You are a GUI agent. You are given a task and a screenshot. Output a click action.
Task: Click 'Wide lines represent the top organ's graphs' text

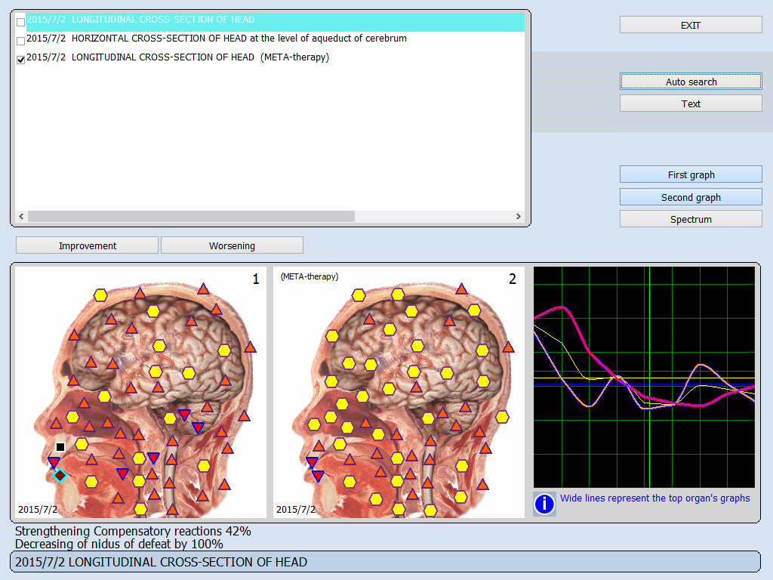[654, 498]
